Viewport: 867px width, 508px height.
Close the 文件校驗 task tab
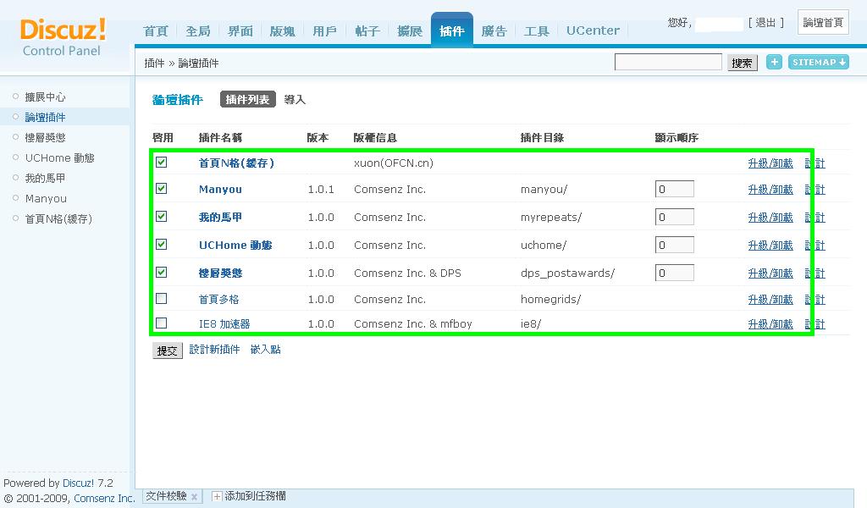point(194,497)
